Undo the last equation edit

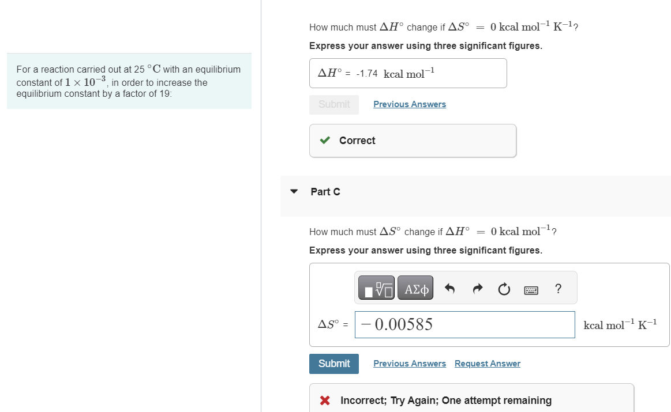tap(449, 288)
